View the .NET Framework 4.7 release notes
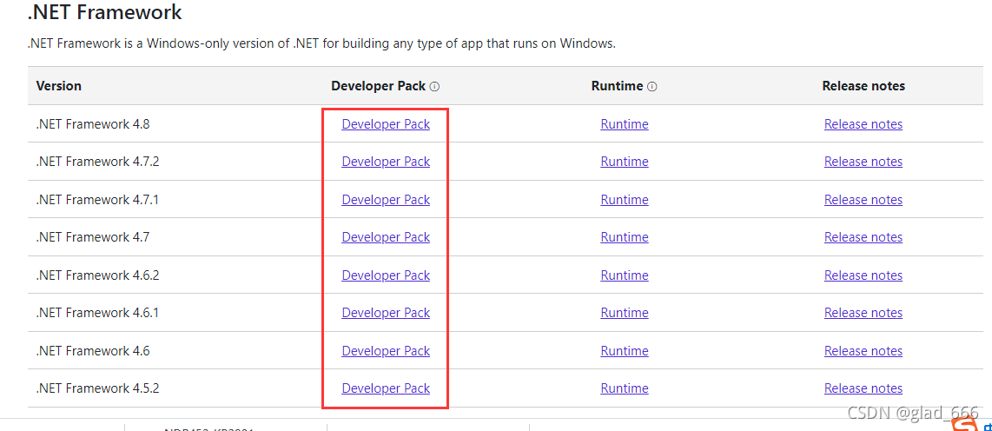Image resolution: width=992 pixels, height=431 pixels. (863, 237)
